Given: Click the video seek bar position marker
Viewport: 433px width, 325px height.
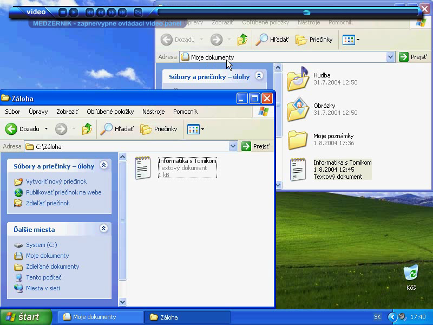Looking at the screenshot, I should 306,12.
